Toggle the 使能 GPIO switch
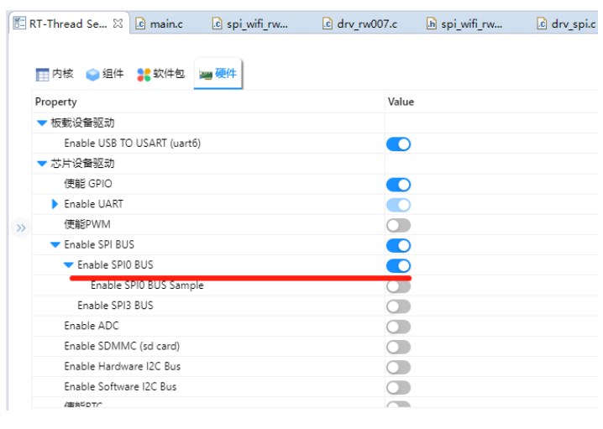This screenshot has width=603, height=429. 398,185
